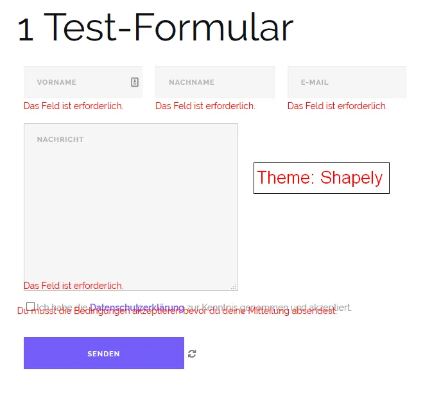Click the 'Theme: Shapely' boxed label
The image size is (441, 400).
[322, 178]
